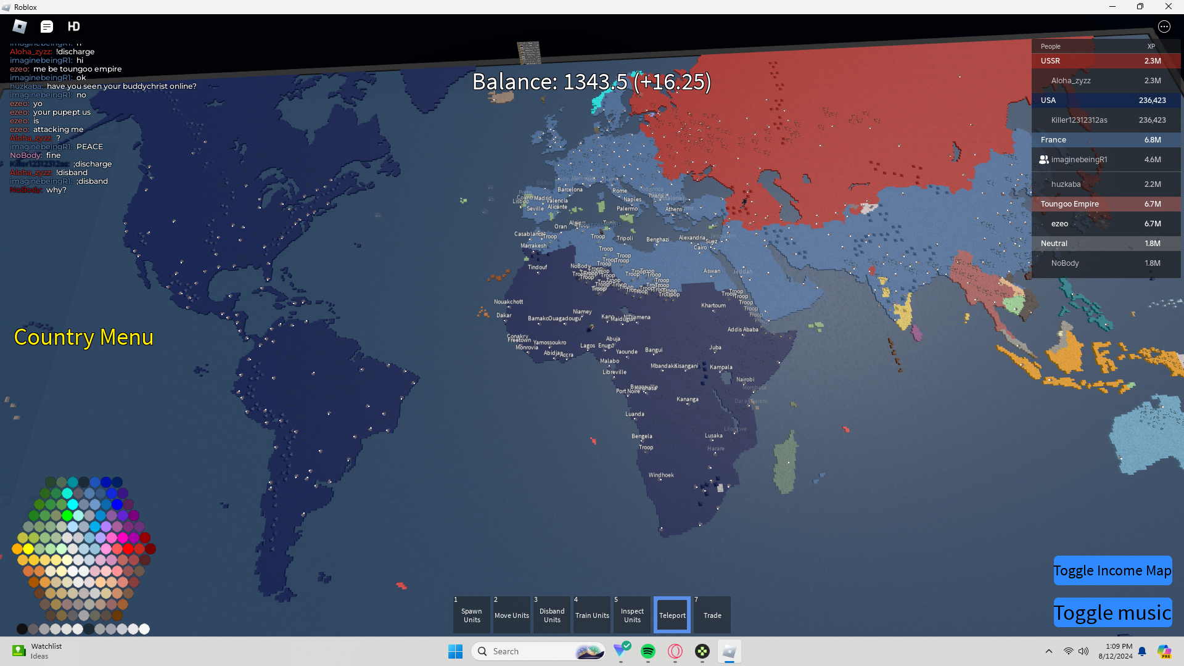This screenshot has height=666, width=1184.
Task: Open Spotify from the taskbar
Action: tap(647, 651)
